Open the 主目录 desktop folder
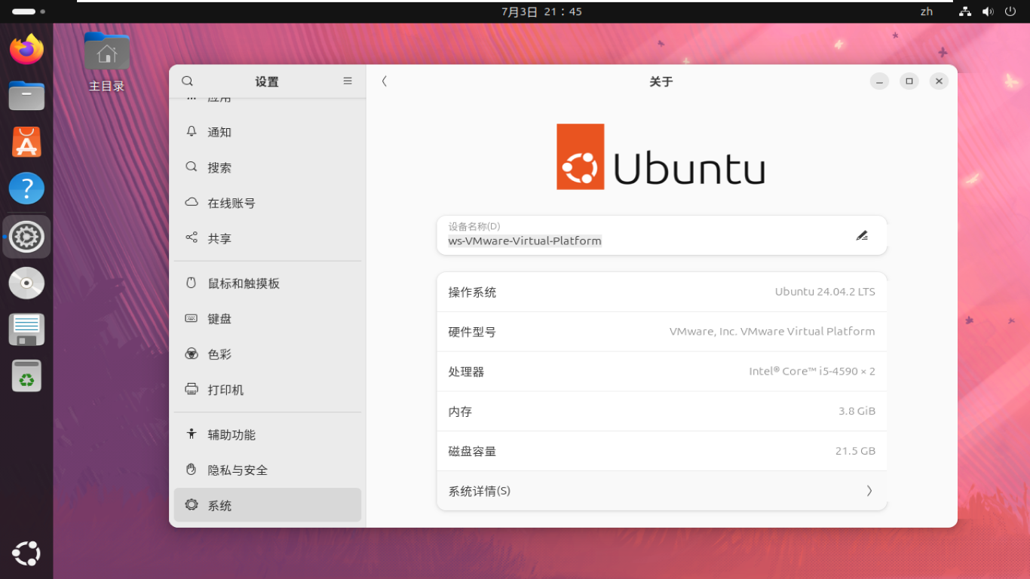This screenshot has height=579, width=1030. [106, 62]
